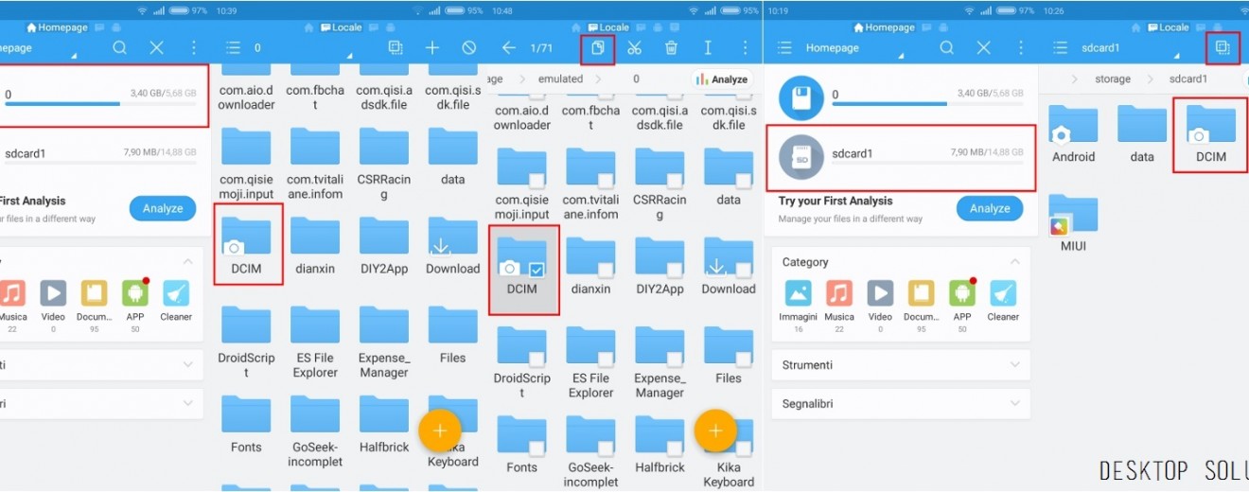This screenshot has width=1249, height=492.
Task: Open the three-dot overflow menu in the 10:48 selection toolbar
Action: click(745, 47)
